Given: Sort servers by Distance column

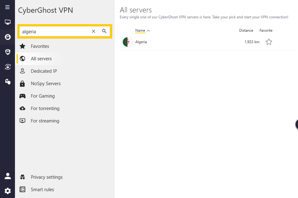Looking at the screenshot, I should click(246, 30).
